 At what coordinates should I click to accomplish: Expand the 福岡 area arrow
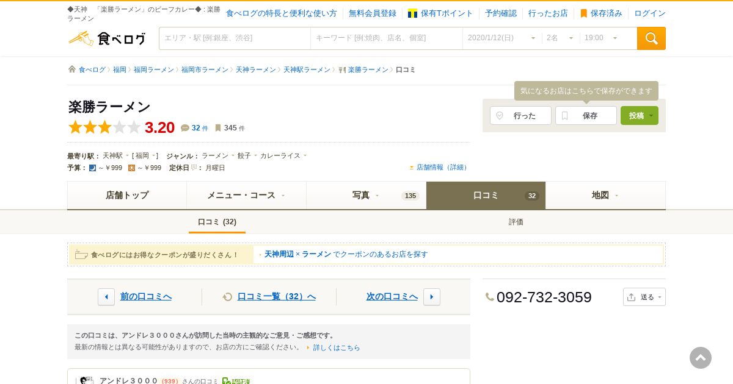(x=154, y=155)
